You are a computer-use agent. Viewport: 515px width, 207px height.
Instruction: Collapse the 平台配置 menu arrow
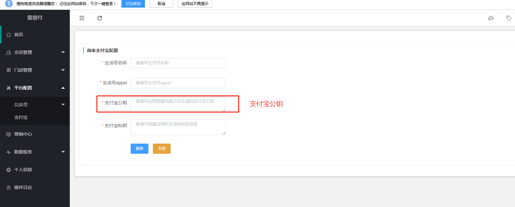pos(63,88)
